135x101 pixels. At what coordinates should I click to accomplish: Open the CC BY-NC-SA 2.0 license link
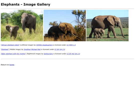pos(73,54)
